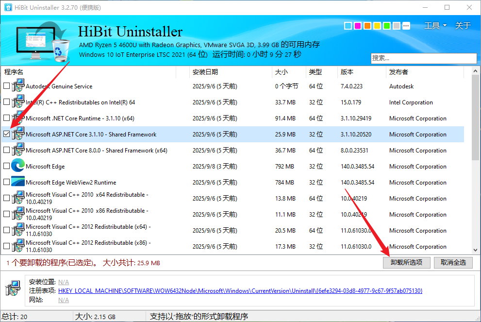Click the version 7.4.0.223 cell
The width and height of the screenshot is (481, 322).
pyautogui.click(x=351, y=86)
